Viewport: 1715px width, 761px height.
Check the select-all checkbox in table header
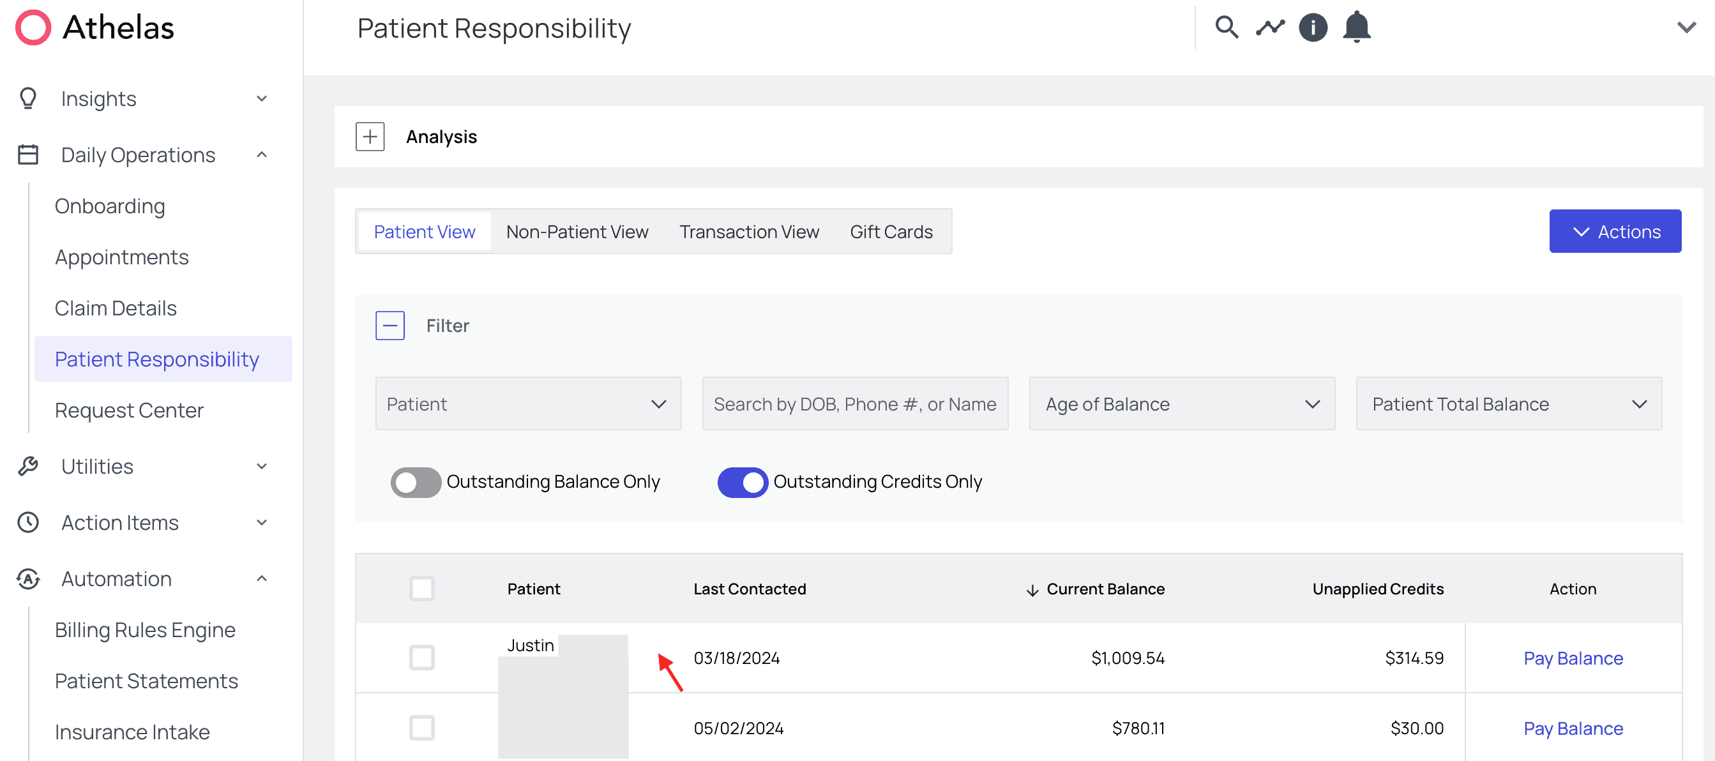[x=421, y=589]
